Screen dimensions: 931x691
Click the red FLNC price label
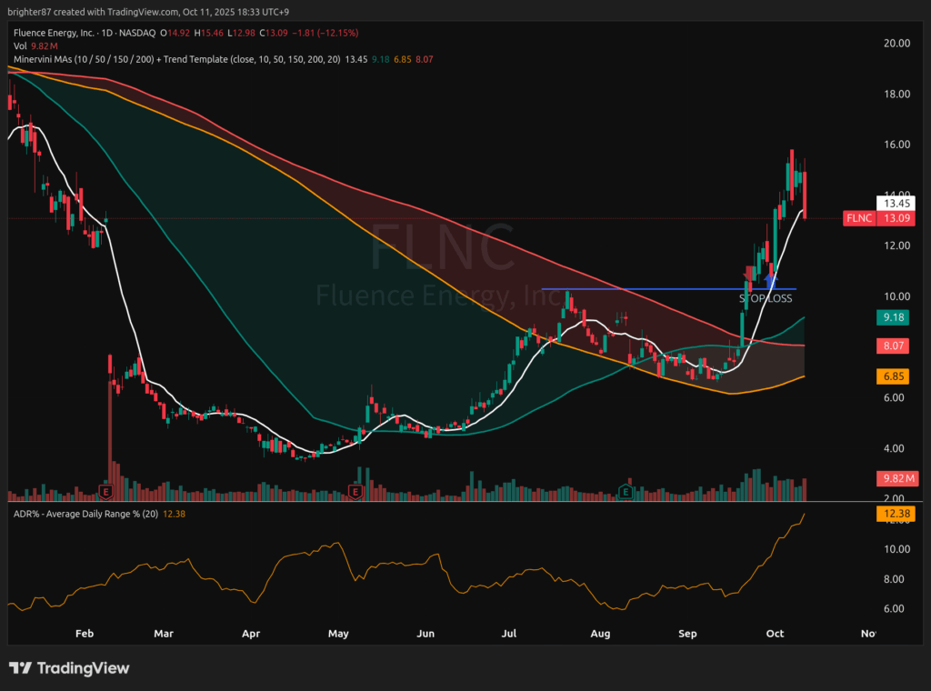tap(859, 218)
